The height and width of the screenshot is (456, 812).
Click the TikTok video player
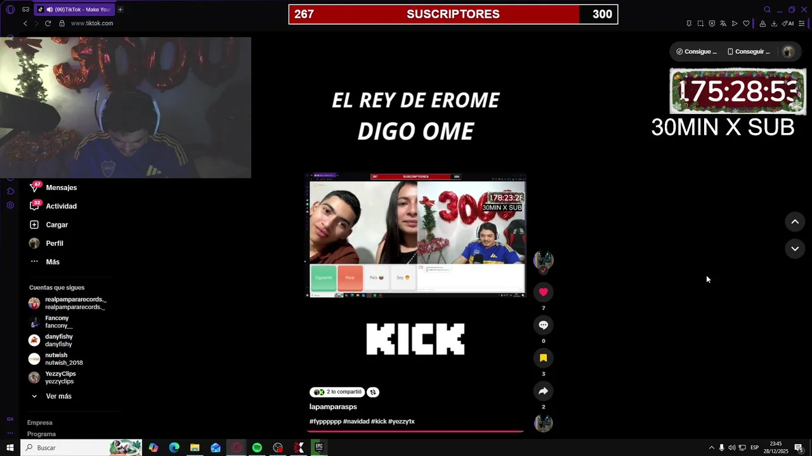click(x=416, y=234)
